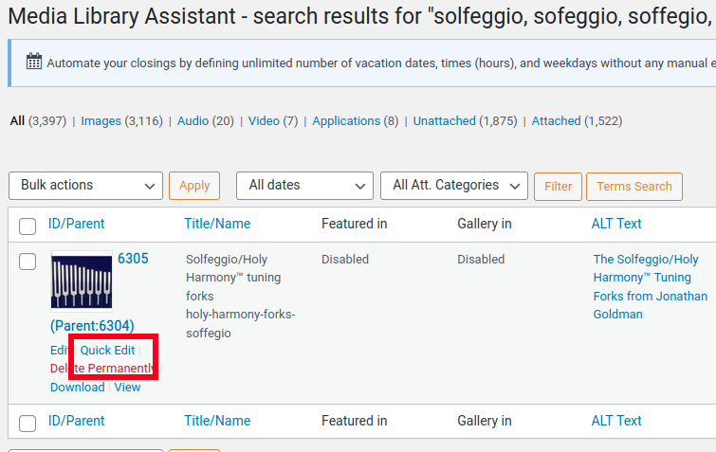Tick the select-all checkbox in the table header
716x452 pixels.
click(x=28, y=226)
